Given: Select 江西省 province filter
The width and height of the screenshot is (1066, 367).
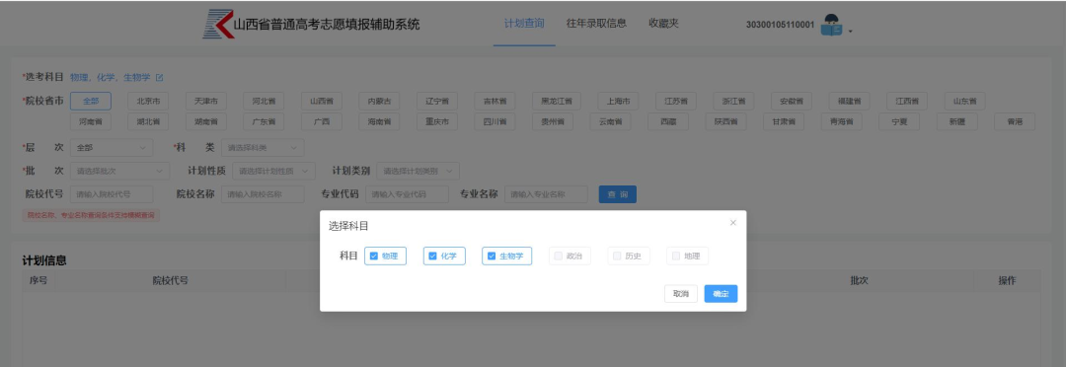Looking at the screenshot, I should (908, 102).
